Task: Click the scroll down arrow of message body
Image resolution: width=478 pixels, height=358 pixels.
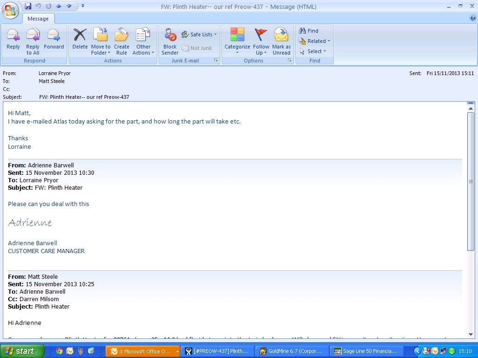Action: click(471, 334)
